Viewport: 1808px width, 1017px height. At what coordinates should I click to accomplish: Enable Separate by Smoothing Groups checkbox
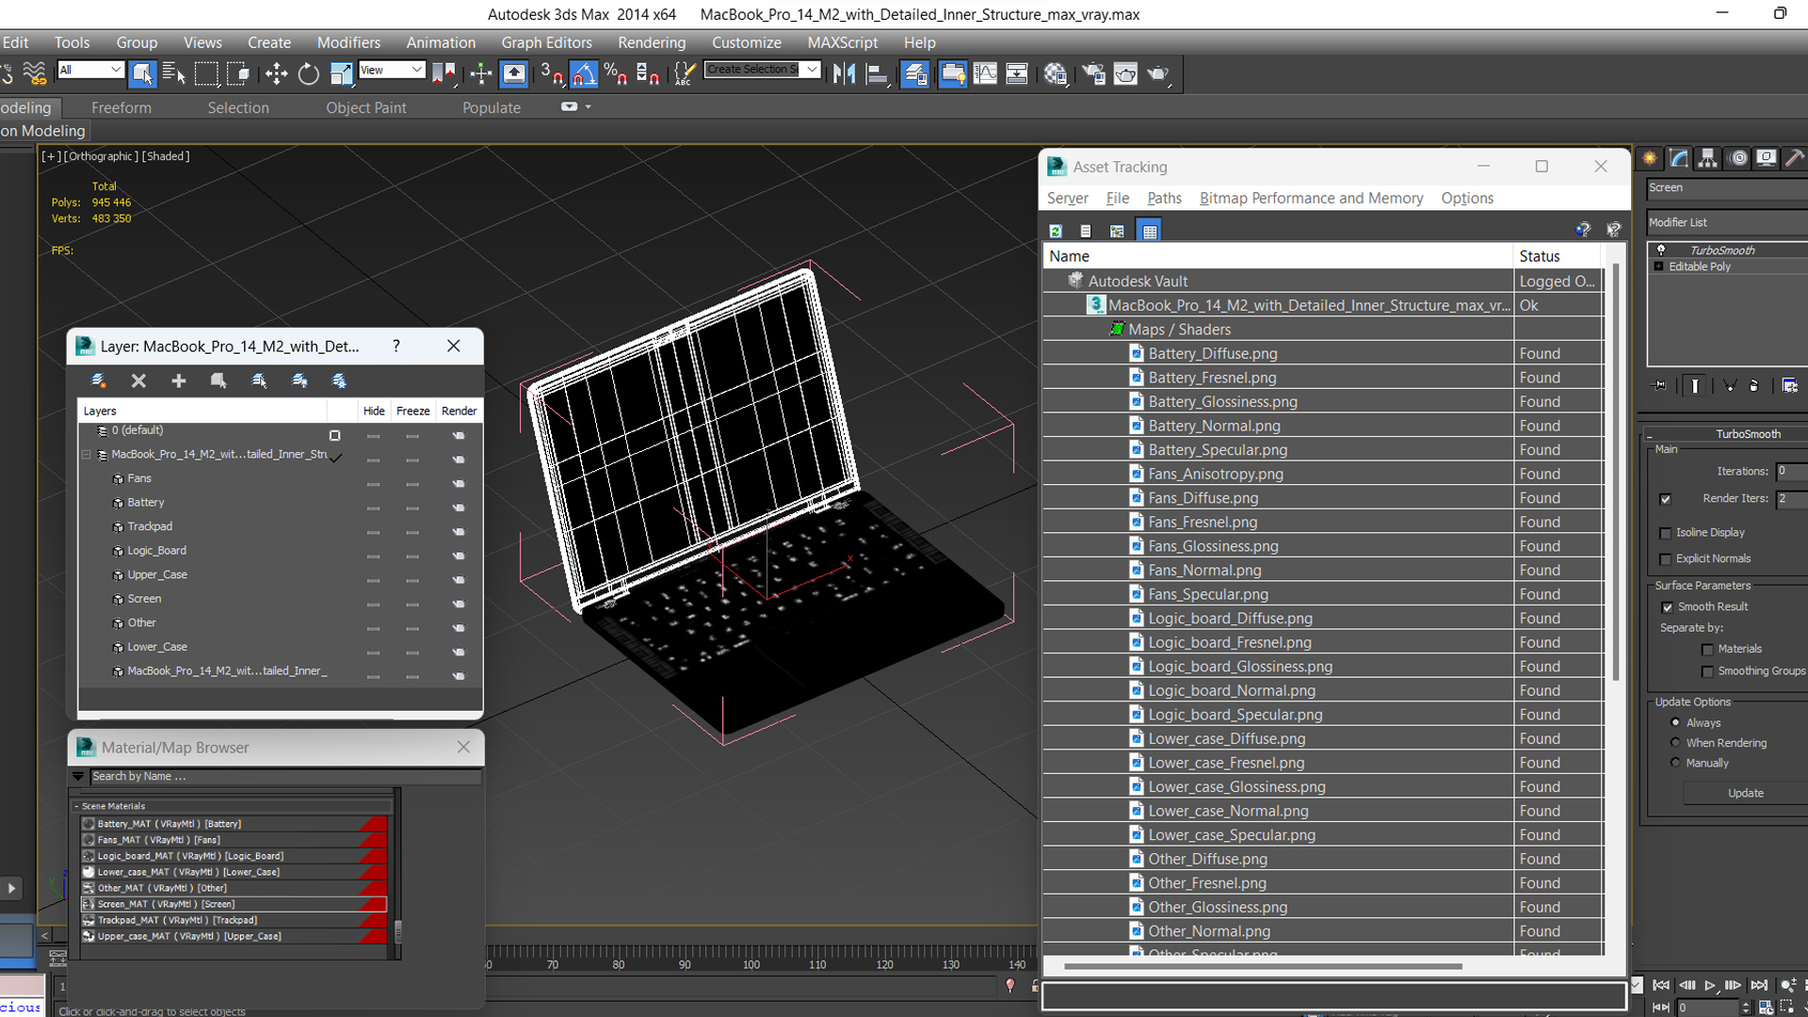tap(1707, 671)
